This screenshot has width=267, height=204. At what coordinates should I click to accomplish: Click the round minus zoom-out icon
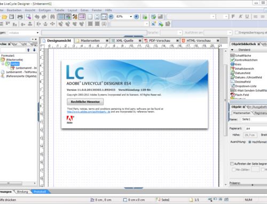[x=111, y=17]
